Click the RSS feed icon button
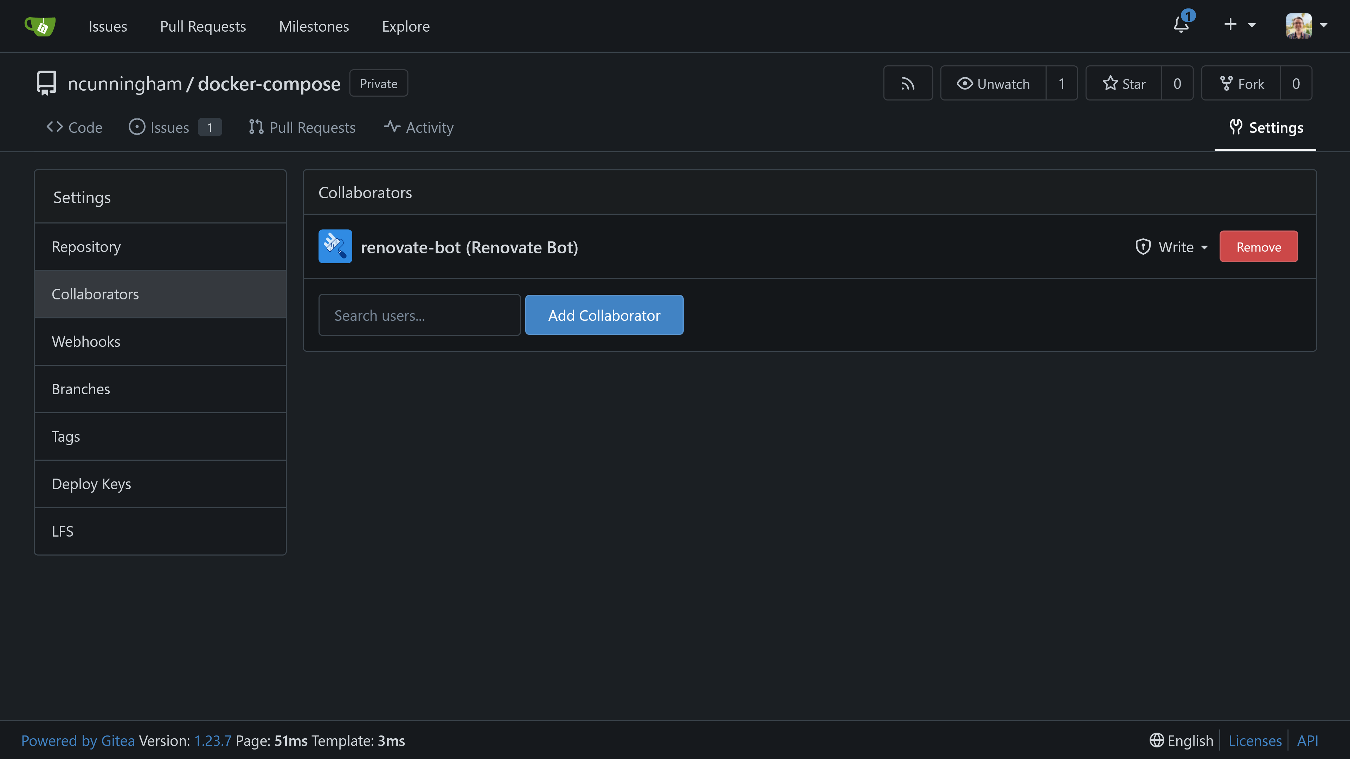Image resolution: width=1350 pixels, height=759 pixels. [x=908, y=83]
